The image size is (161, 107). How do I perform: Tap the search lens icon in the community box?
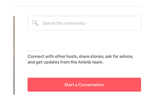tap(35, 23)
